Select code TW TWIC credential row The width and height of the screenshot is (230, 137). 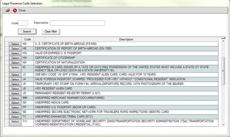click(15, 122)
